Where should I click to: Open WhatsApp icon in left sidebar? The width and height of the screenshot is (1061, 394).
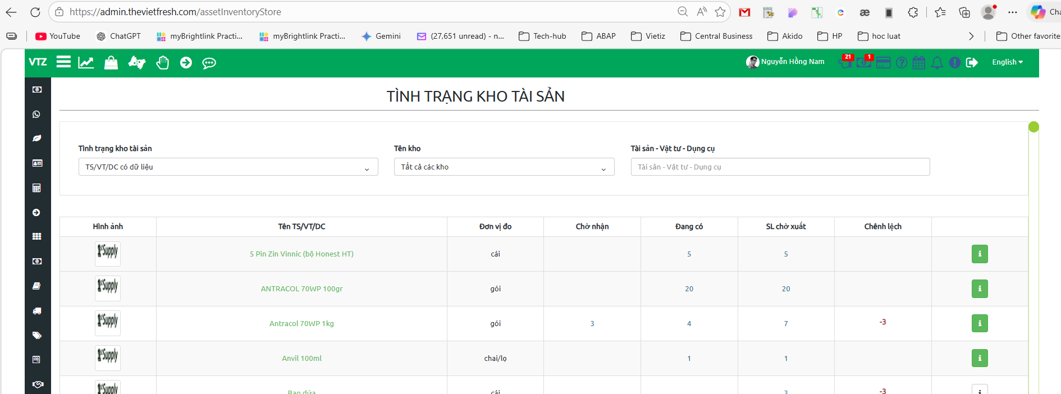37,114
